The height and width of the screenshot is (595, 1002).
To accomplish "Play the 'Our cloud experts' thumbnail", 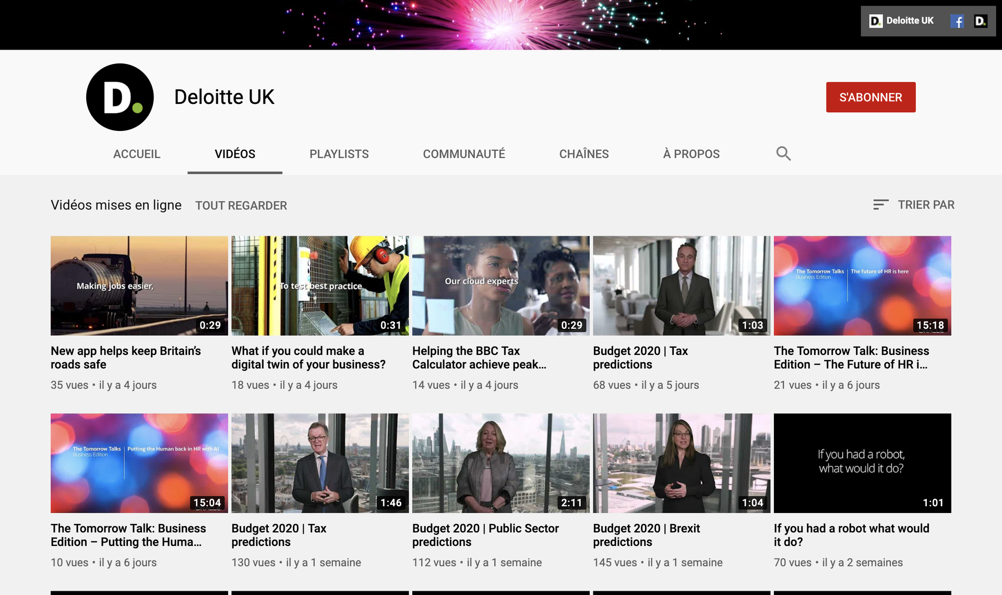I will [x=501, y=285].
